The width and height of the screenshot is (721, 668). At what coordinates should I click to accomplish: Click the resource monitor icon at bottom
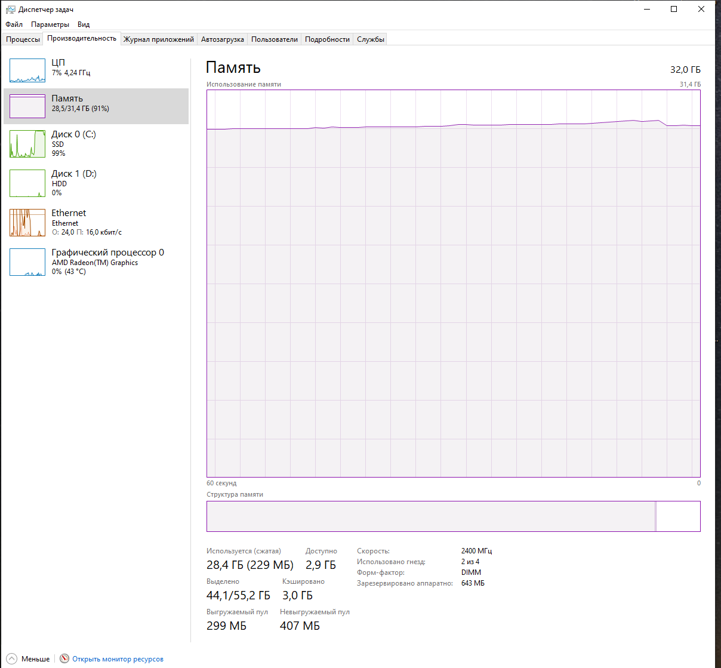64,658
